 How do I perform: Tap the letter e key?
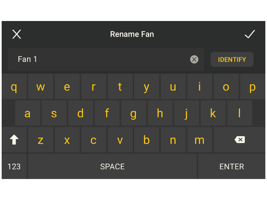pyautogui.click(x=67, y=87)
